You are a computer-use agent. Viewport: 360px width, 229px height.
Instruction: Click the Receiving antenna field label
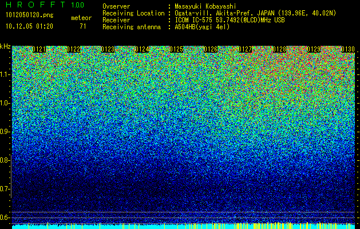coord(132,27)
